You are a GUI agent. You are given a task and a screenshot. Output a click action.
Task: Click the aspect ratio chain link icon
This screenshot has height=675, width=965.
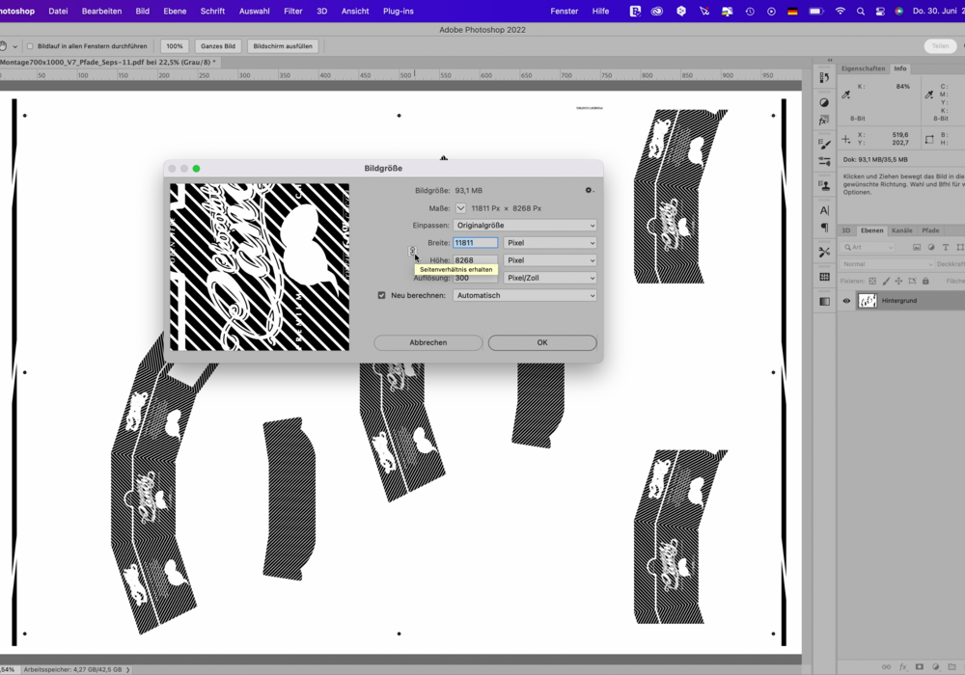412,251
